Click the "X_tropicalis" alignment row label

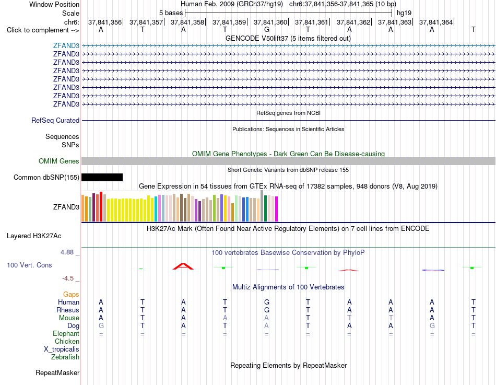point(62,349)
